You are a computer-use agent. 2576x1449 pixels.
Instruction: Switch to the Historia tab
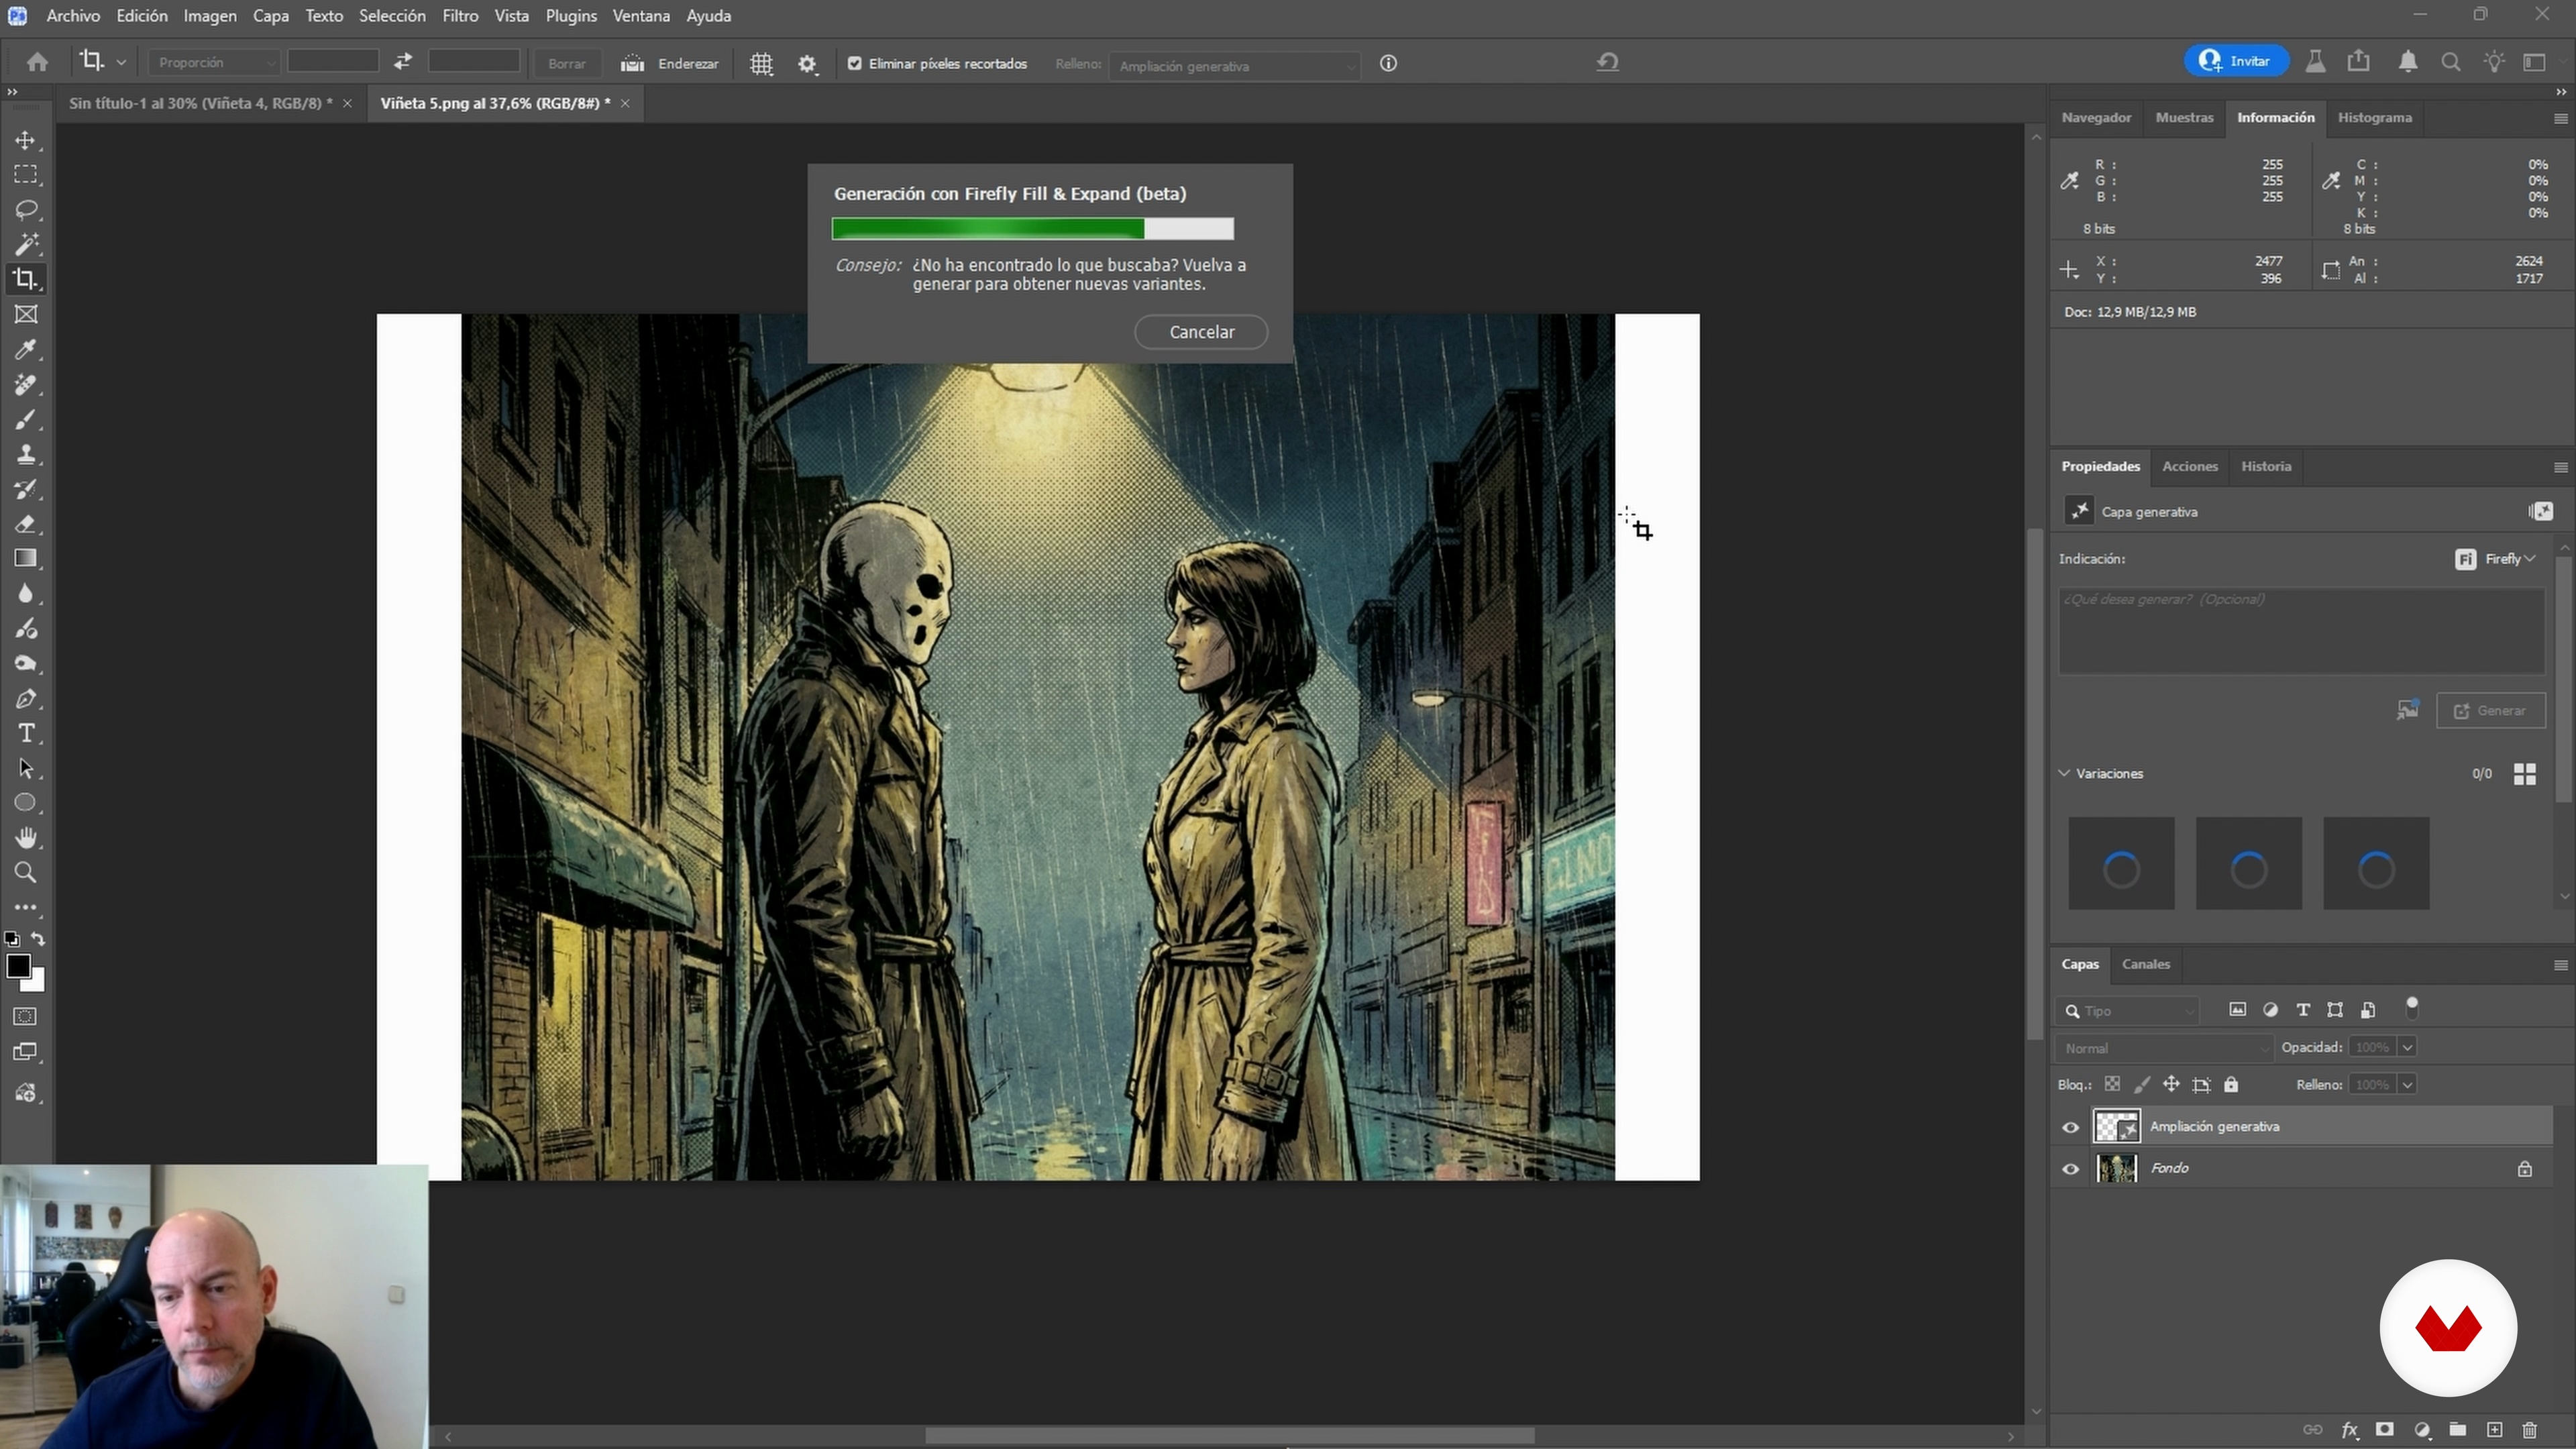(2265, 466)
